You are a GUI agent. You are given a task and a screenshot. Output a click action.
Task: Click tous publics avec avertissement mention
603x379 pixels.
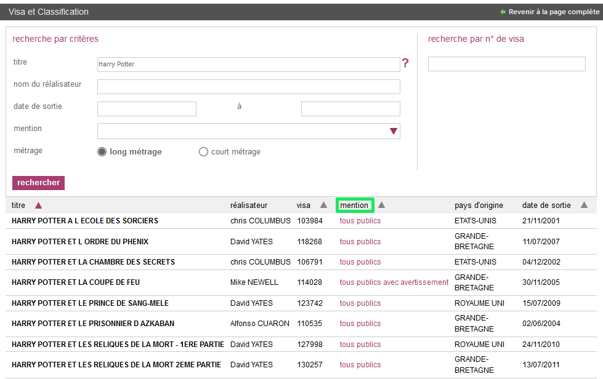394,282
